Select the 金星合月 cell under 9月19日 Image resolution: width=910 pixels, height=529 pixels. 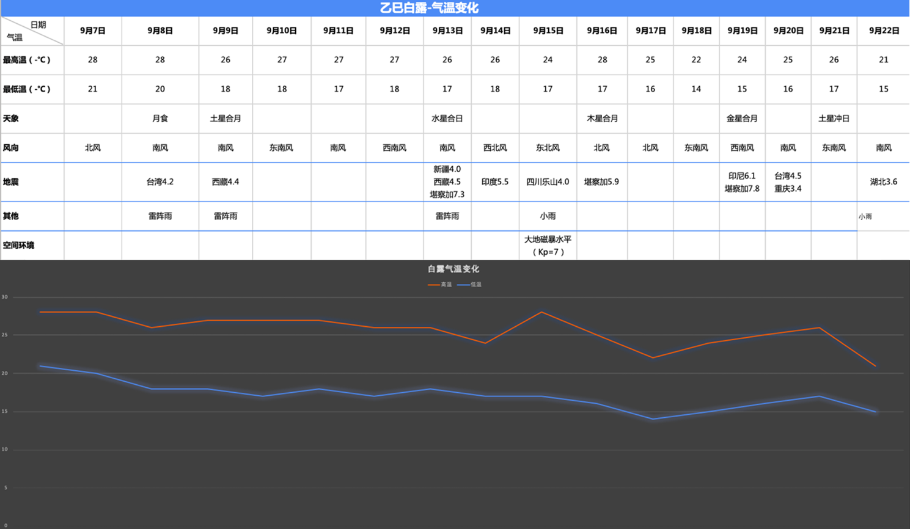[x=742, y=119]
